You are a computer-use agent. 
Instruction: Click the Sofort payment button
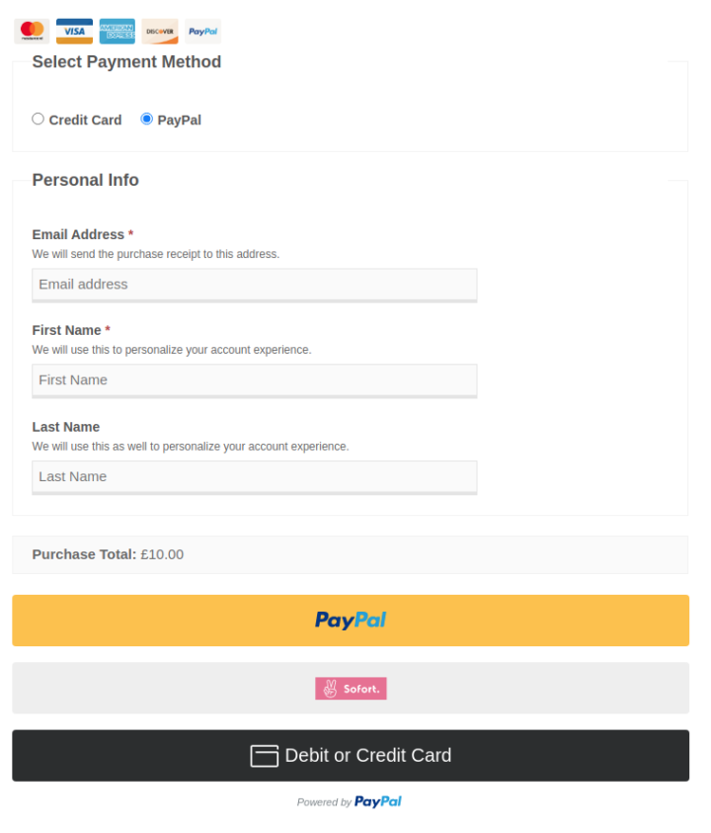(351, 688)
